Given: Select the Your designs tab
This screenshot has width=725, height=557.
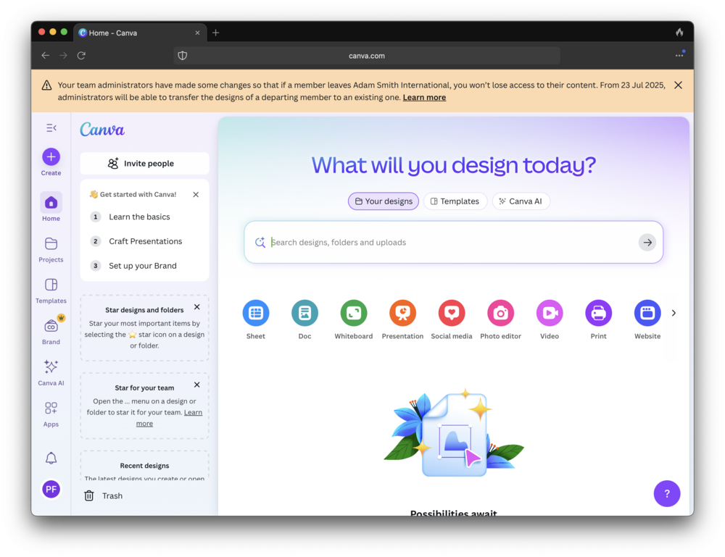Looking at the screenshot, I should click(x=384, y=201).
